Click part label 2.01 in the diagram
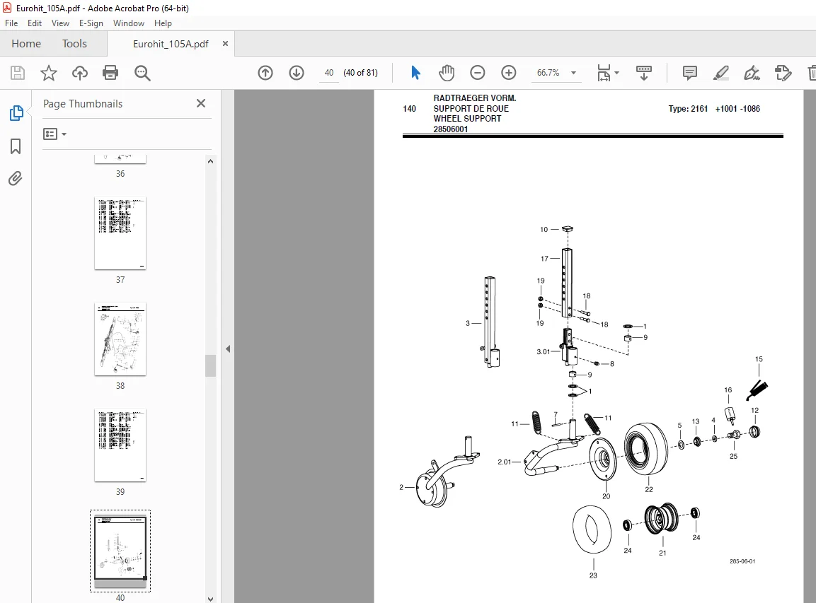 505,462
